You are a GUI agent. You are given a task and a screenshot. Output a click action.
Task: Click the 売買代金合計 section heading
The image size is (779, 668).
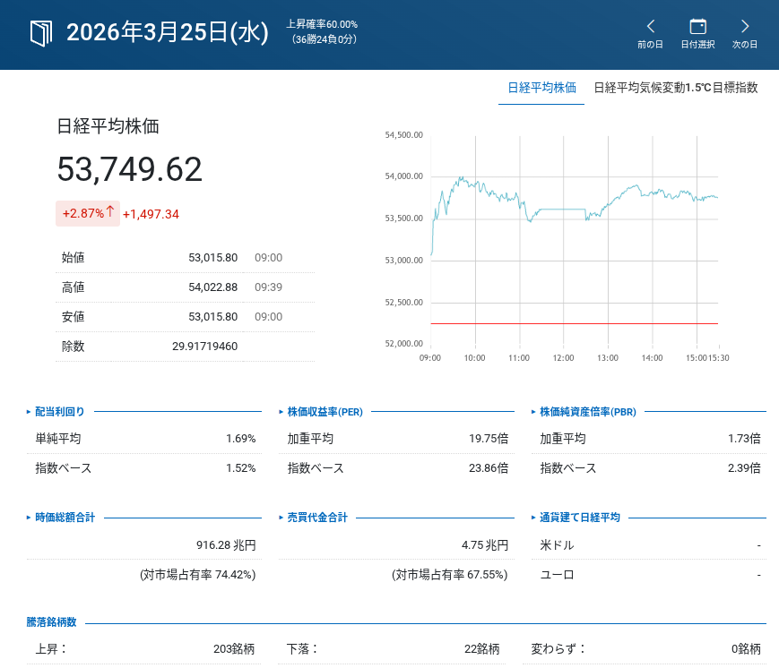tap(316, 518)
